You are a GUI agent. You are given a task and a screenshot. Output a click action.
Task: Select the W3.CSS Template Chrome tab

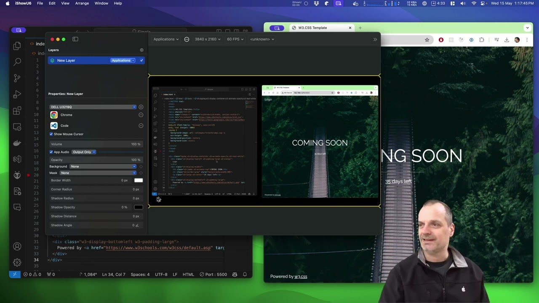click(x=322, y=28)
